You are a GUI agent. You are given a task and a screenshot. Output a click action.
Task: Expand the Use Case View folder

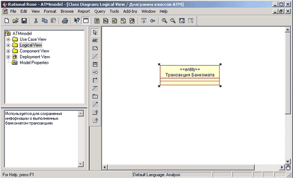click(8, 39)
